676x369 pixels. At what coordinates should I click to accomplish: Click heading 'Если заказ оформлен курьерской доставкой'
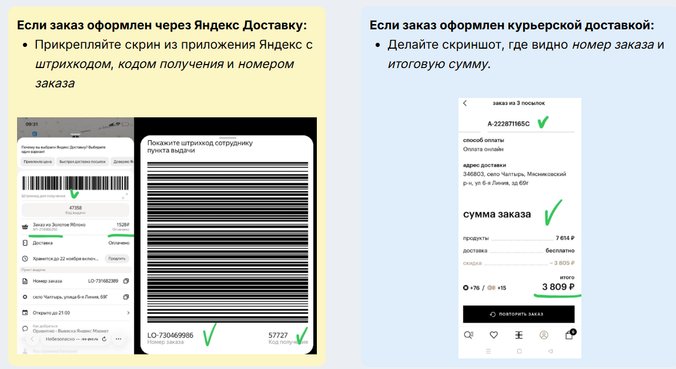point(512,25)
